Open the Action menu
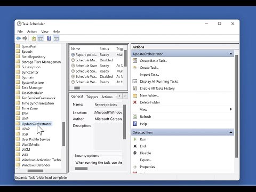 coord(32,31)
